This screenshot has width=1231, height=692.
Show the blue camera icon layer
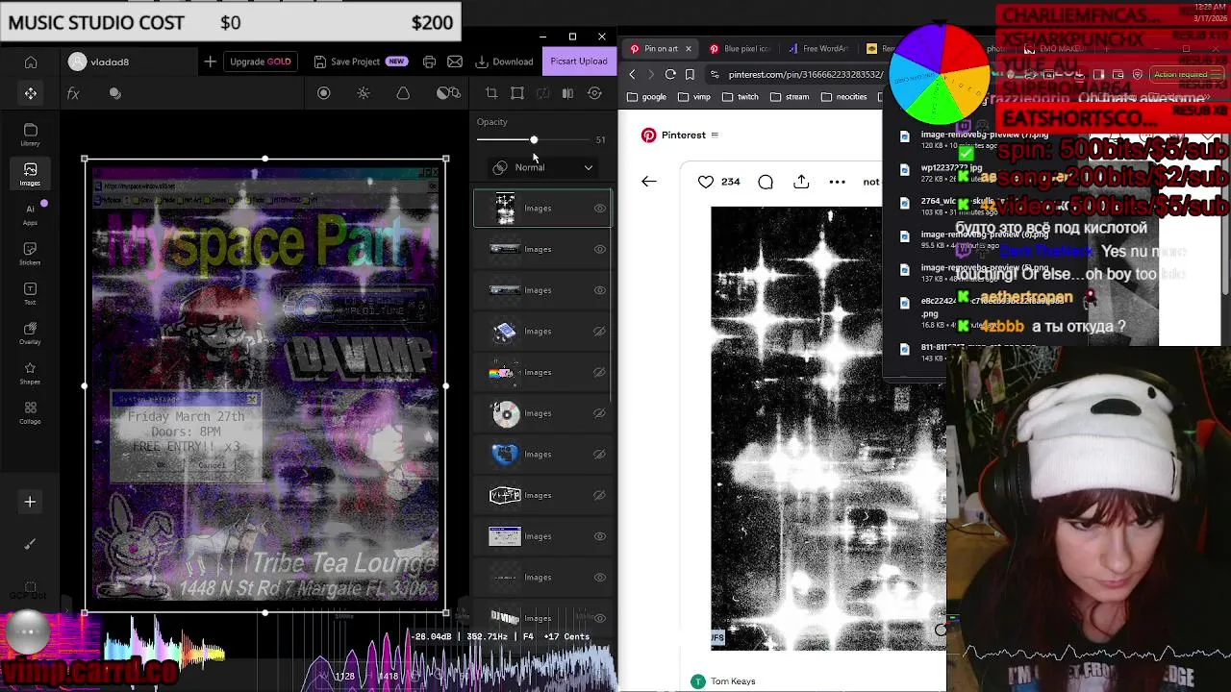(x=599, y=455)
